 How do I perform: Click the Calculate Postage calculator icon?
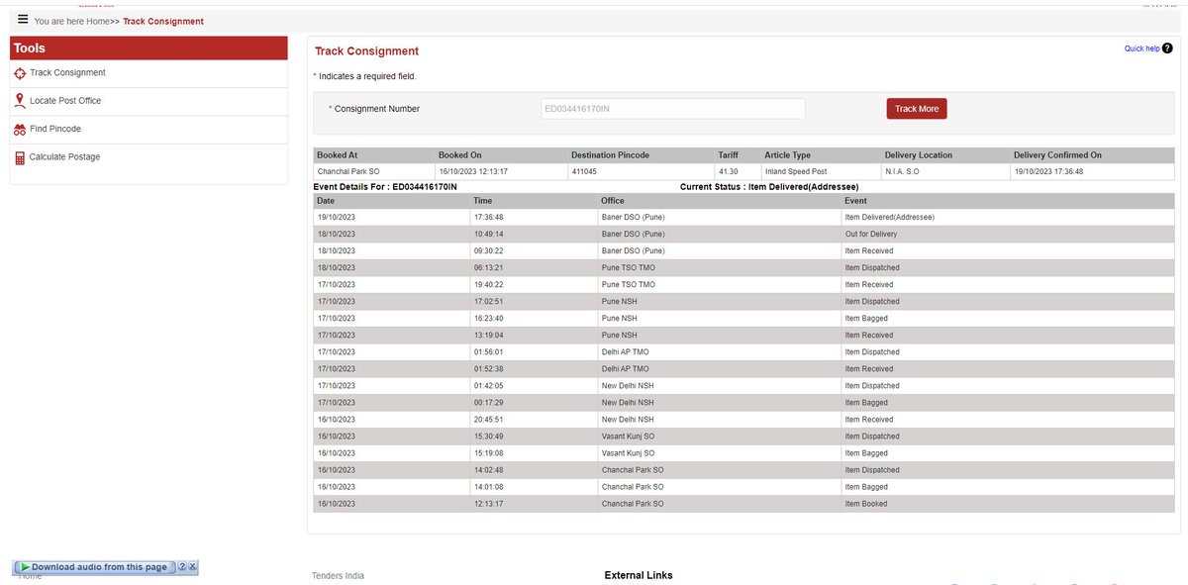[x=20, y=157]
